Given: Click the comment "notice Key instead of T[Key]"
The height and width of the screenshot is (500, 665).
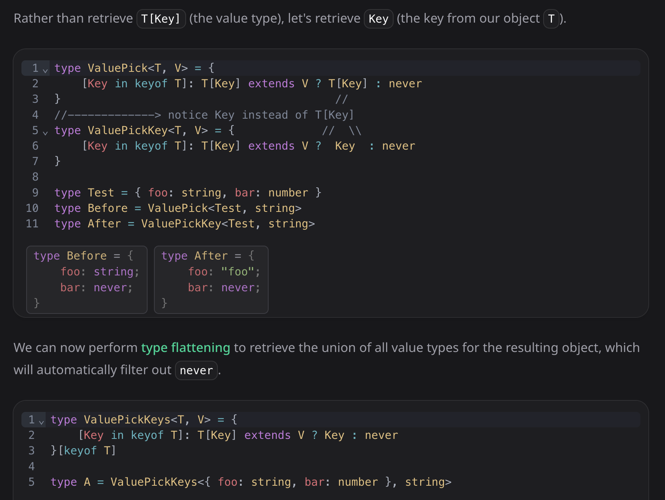Looking at the screenshot, I should point(261,115).
